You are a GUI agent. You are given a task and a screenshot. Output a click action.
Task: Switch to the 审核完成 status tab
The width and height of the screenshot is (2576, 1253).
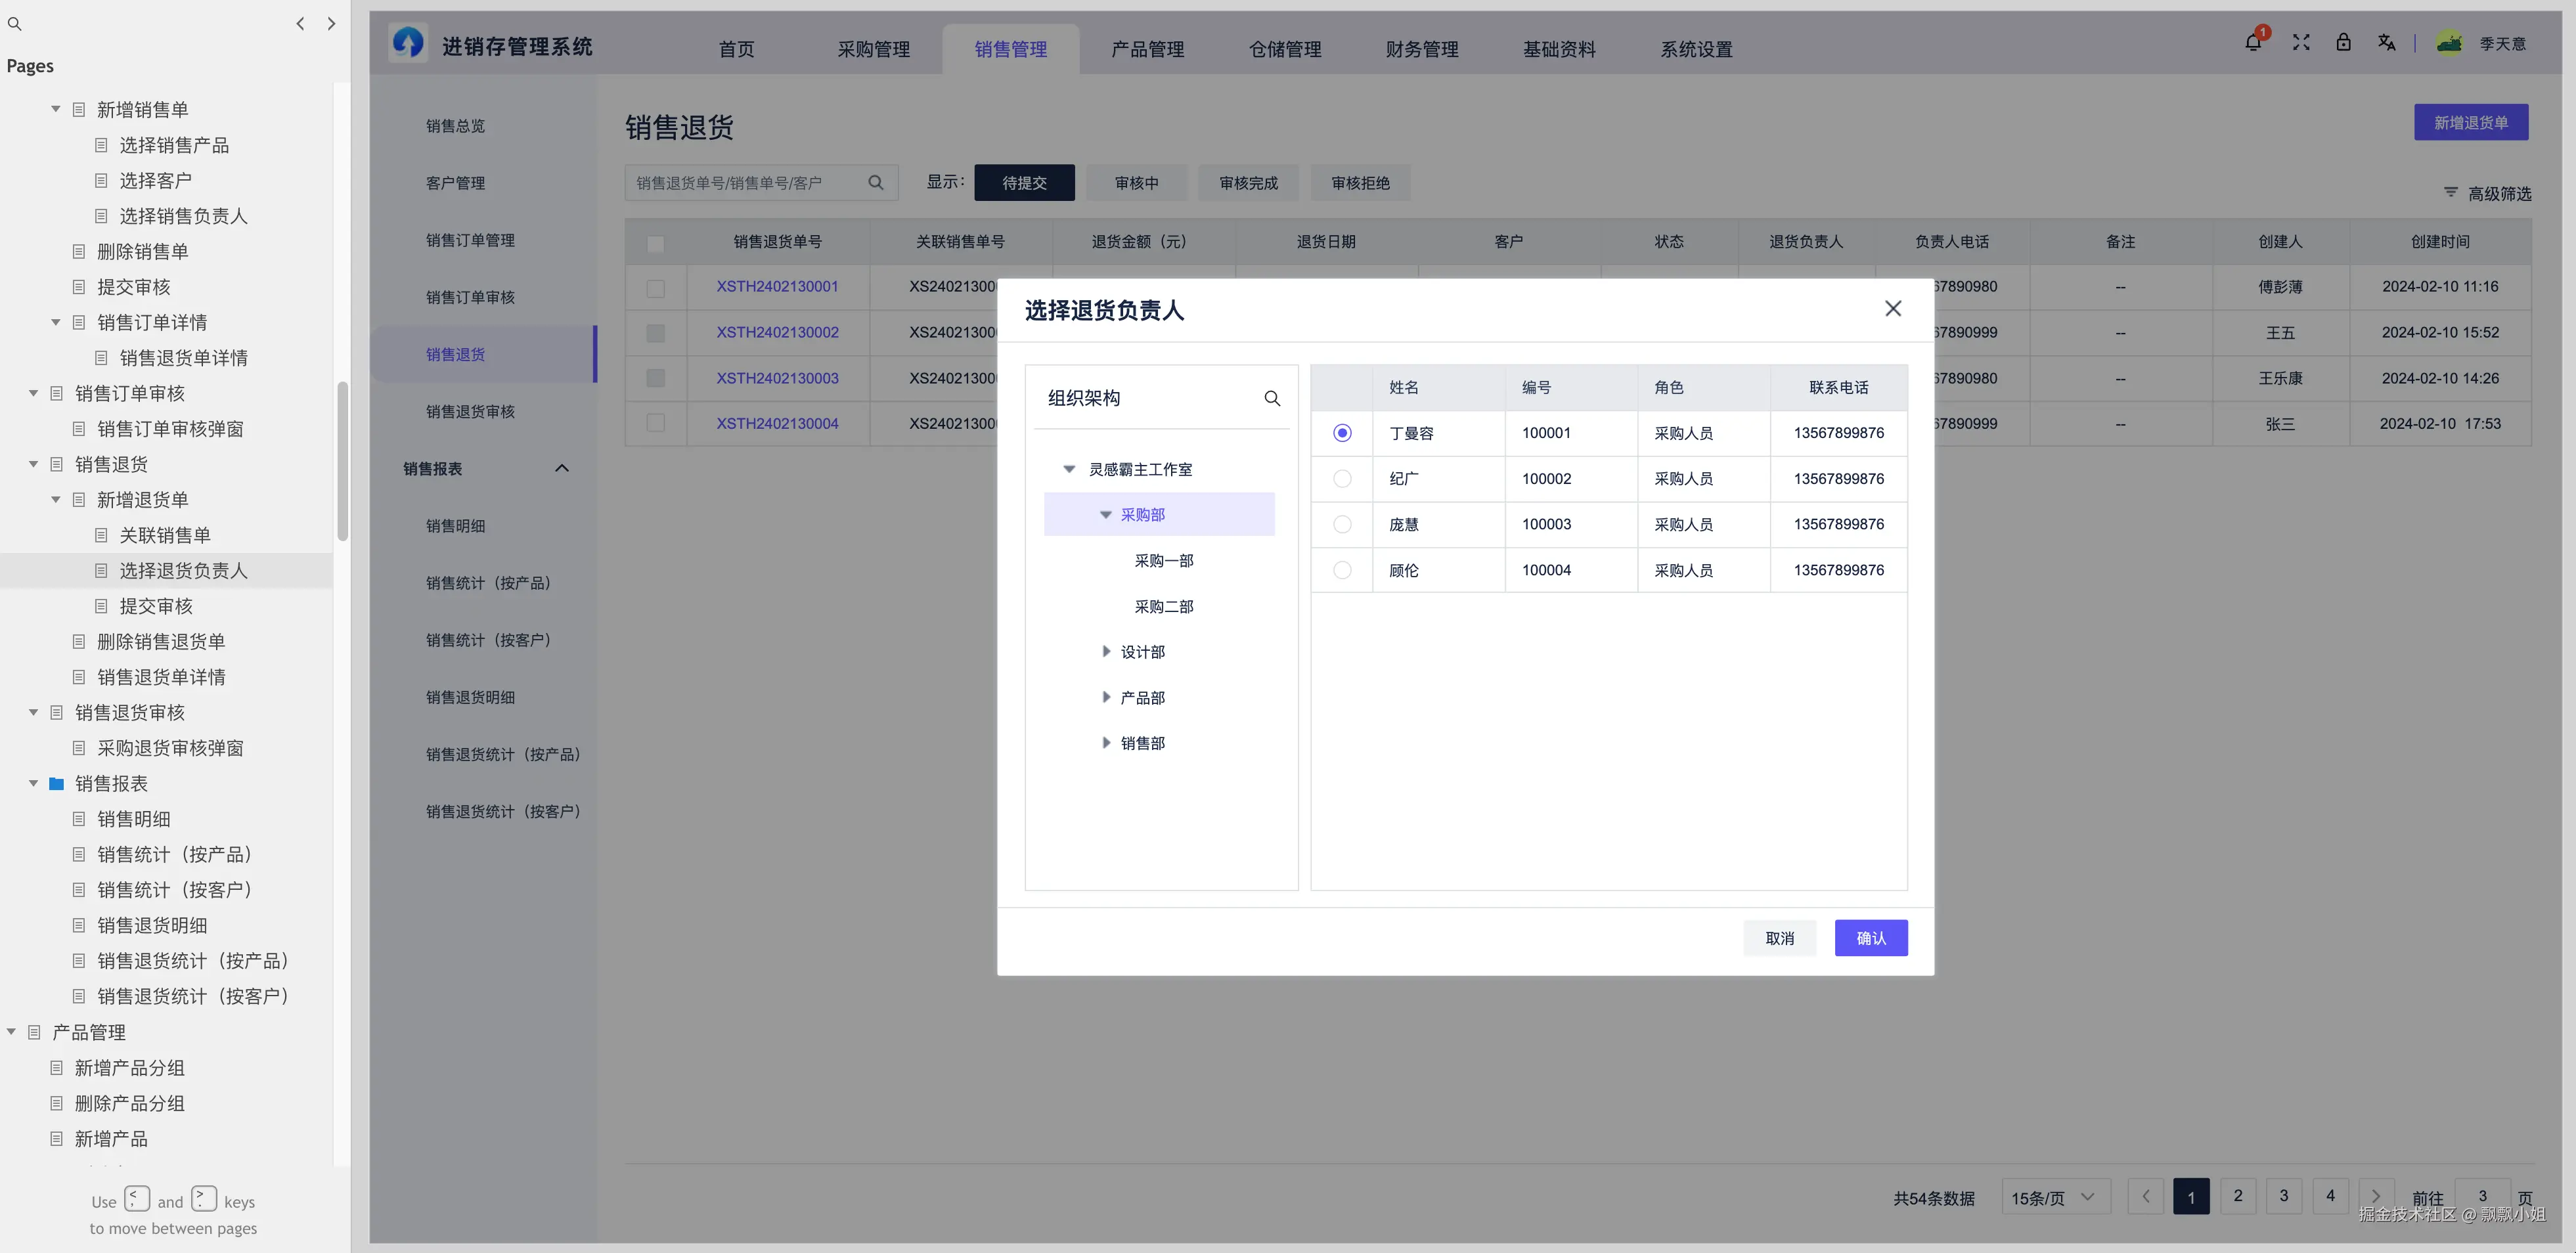[x=1247, y=182]
